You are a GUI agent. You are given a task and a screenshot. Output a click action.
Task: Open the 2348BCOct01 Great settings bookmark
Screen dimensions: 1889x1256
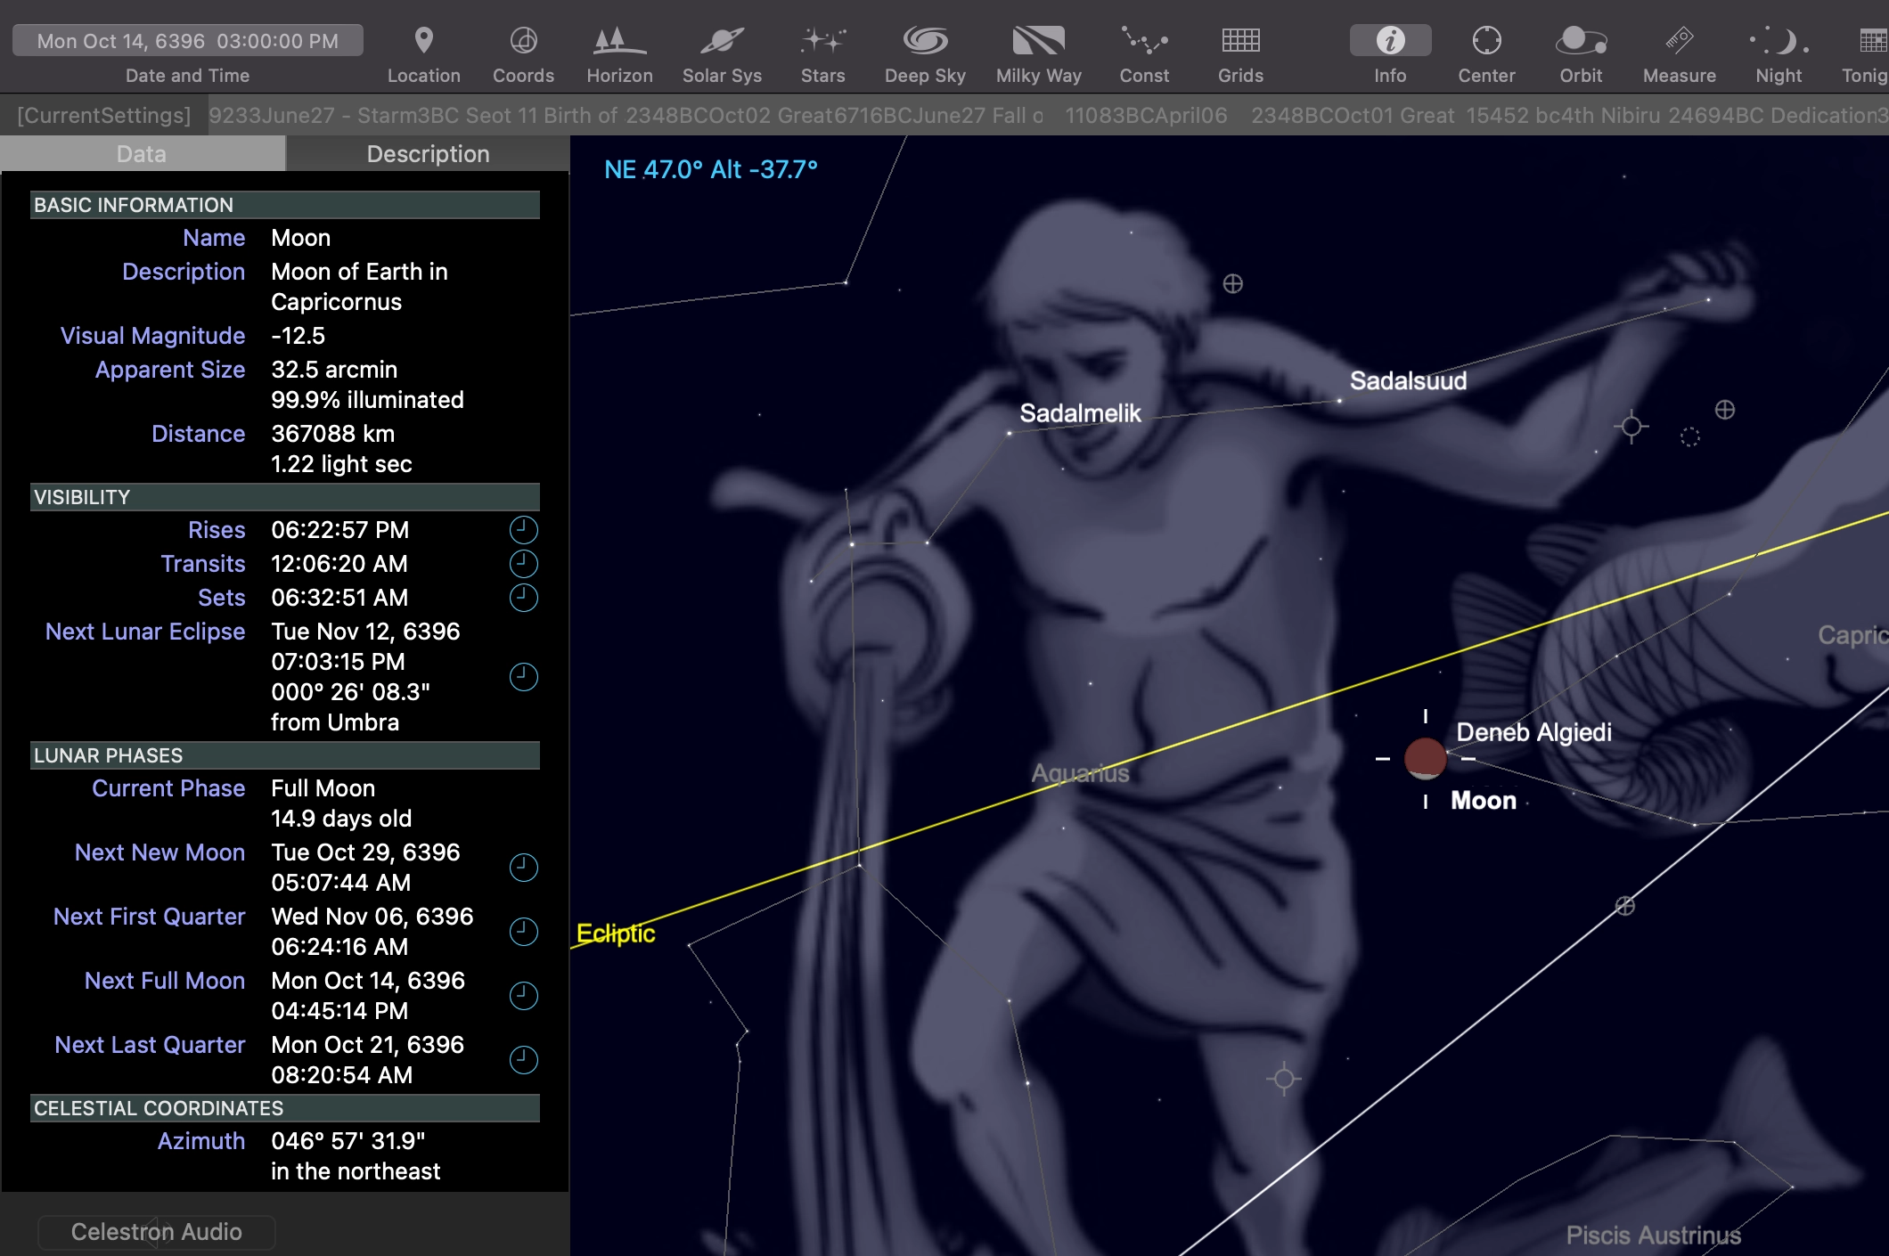pos(1352,116)
